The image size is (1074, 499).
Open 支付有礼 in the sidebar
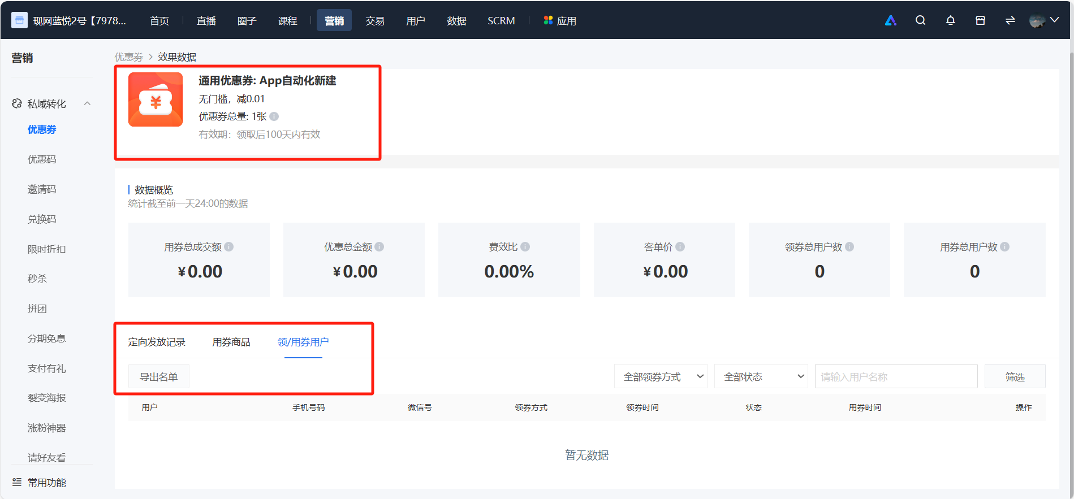point(47,368)
